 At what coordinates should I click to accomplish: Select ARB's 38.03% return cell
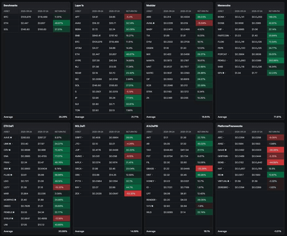click(204, 17)
